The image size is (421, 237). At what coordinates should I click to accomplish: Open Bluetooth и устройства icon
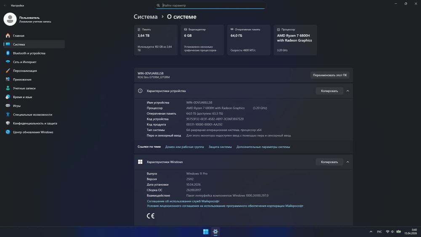pos(8,53)
